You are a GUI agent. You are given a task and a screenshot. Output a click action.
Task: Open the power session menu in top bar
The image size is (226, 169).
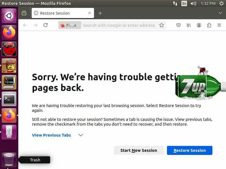coord(221,3)
